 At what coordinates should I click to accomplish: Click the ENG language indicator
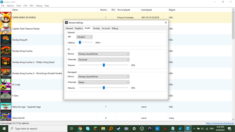coord(211,129)
